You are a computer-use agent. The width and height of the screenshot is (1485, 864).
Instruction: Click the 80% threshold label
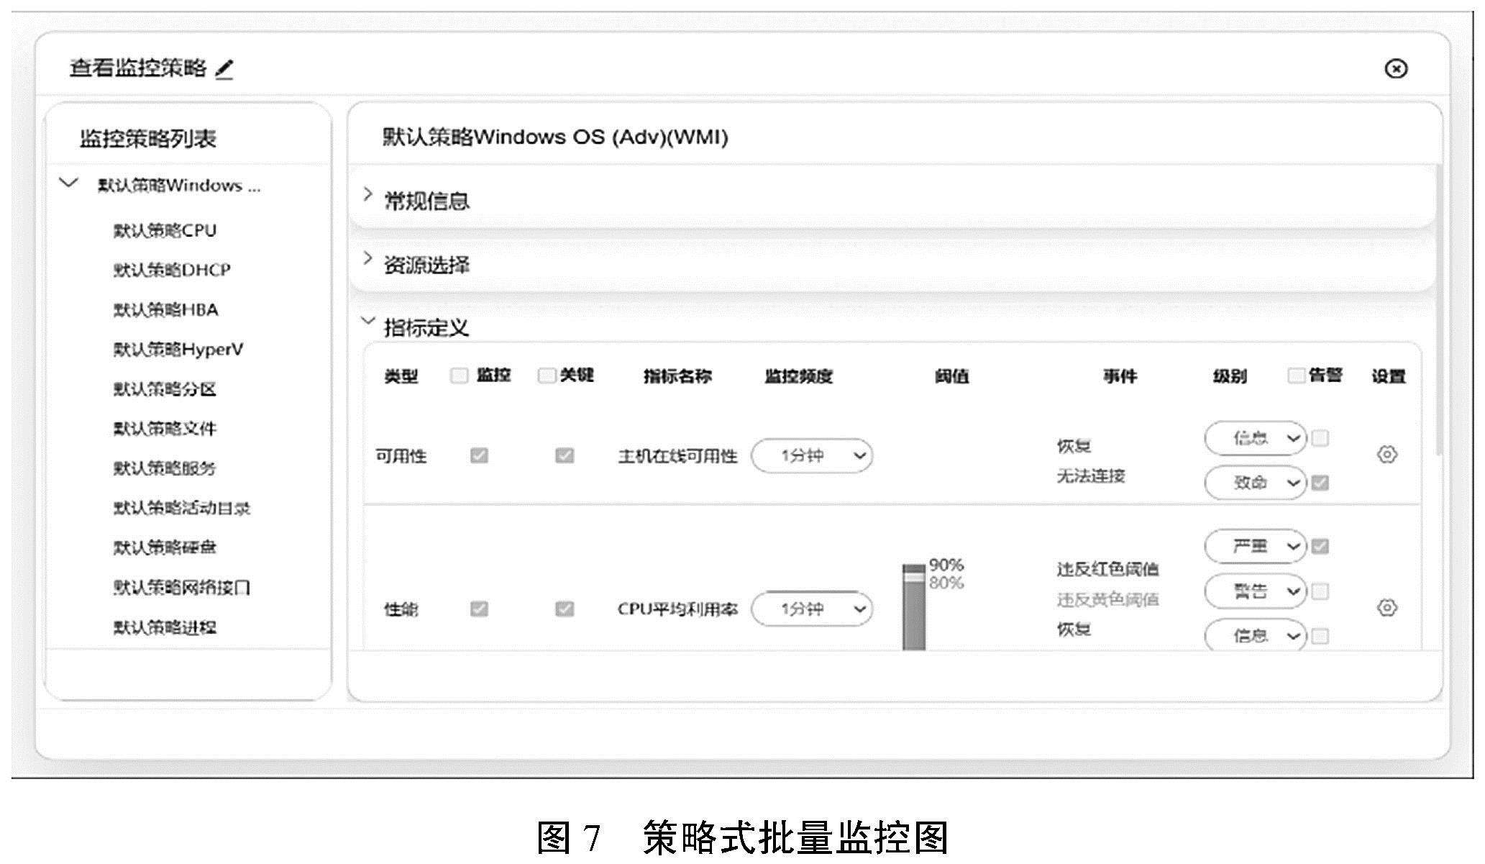(x=946, y=583)
